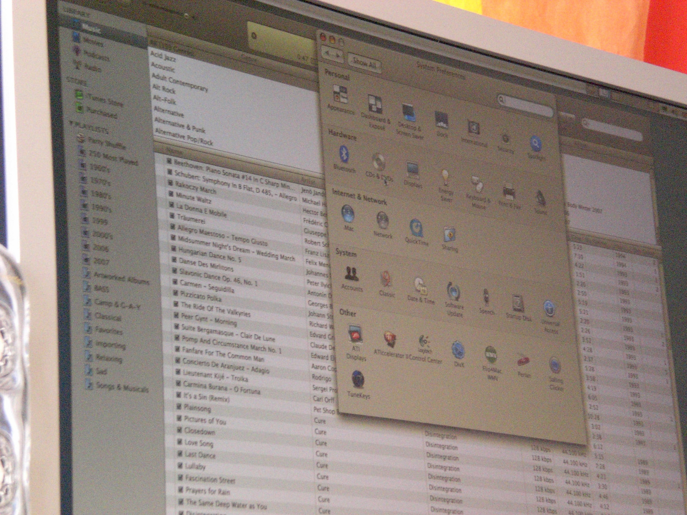The width and height of the screenshot is (687, 515).
Task: Open CDs & DVDs preferences
Action: click(379, 164)
